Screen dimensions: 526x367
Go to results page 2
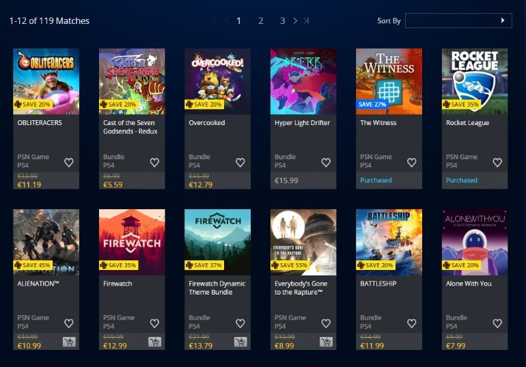pyautogui.click(x=261, y=21)
